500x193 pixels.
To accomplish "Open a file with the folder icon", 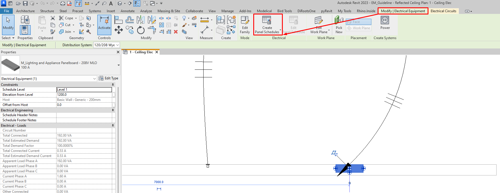I will (18, 3).
